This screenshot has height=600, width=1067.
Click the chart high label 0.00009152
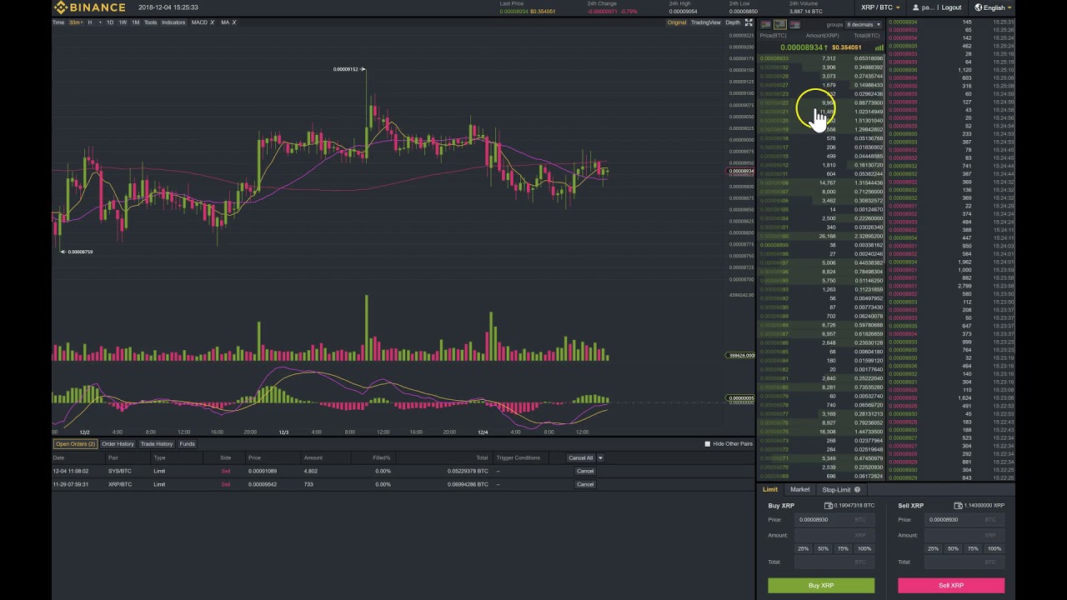[345, 69]
